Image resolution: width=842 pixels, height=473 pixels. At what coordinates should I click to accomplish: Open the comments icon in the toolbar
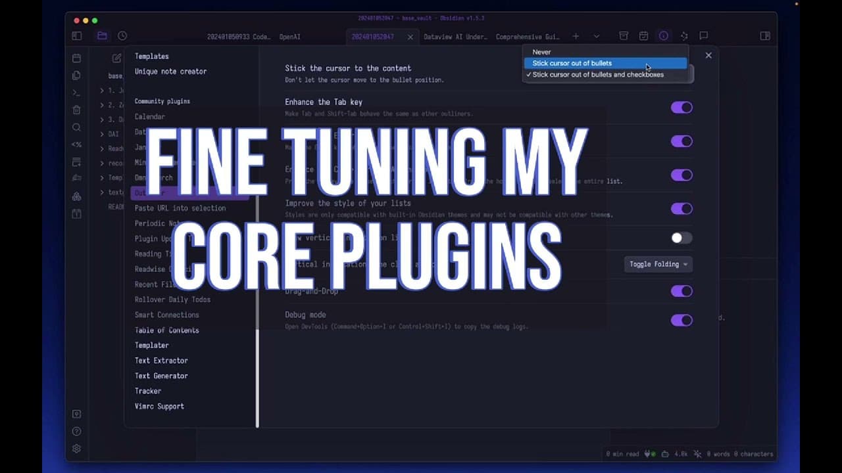[x=704, y=36]
